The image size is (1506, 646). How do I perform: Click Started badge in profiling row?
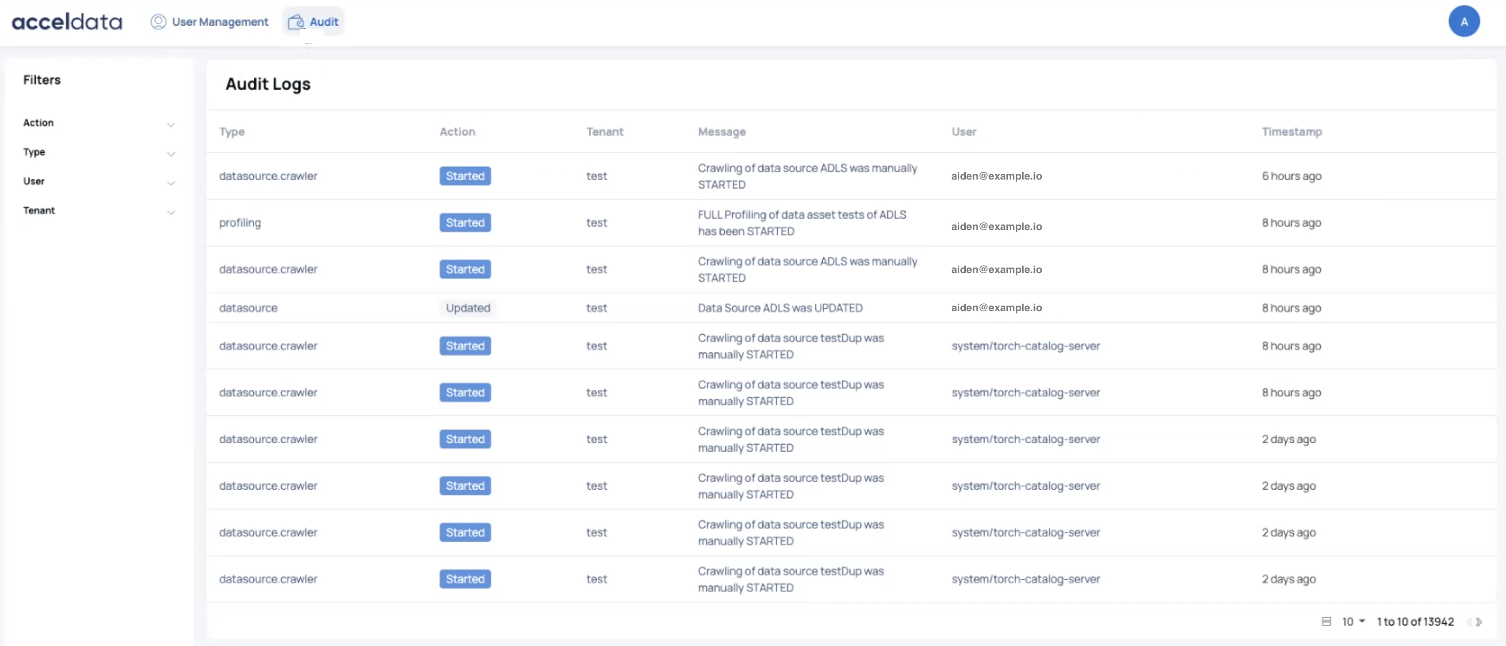point(465,222)
